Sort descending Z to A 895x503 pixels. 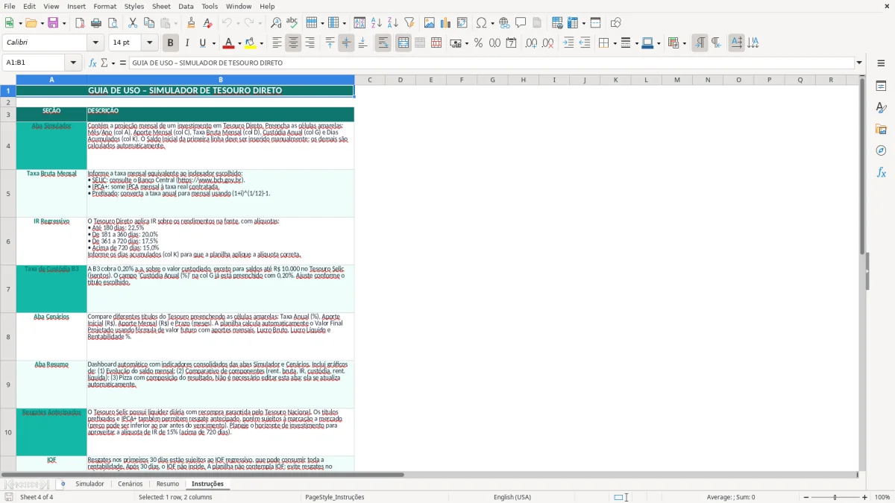(x=392, y=23)
